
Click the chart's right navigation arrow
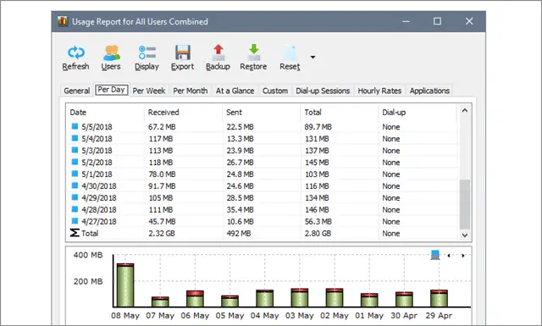(463, 256)
